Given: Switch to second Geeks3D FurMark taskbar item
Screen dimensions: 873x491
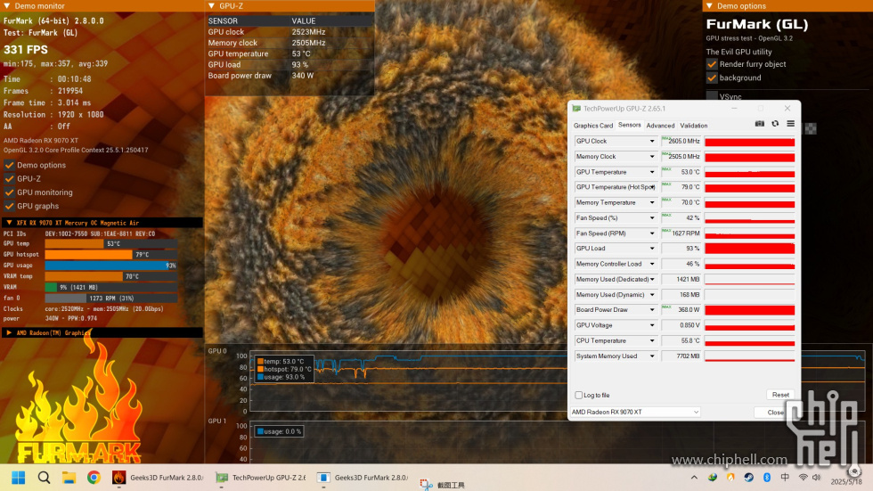Looking at the screenshot, I should coord(363,478).
